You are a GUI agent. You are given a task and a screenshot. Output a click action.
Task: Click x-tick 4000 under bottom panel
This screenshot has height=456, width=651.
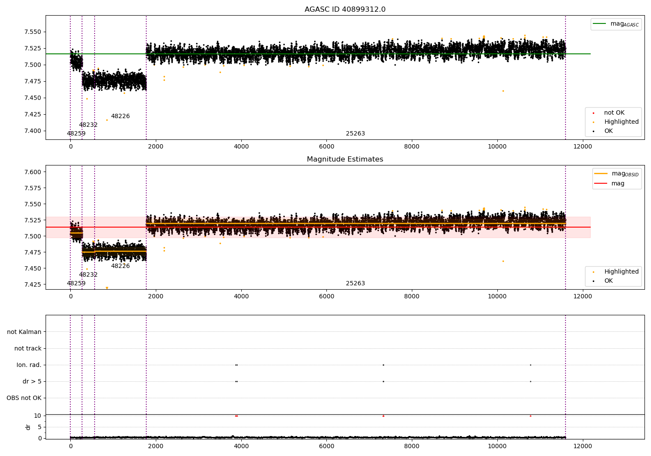pyautogui.click(x=241, y=446)
